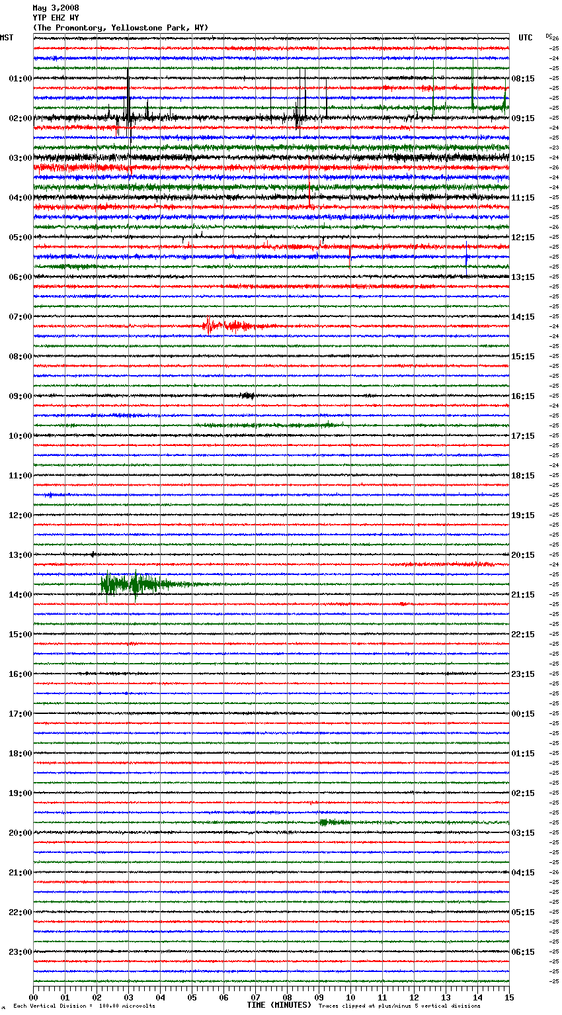This screenshot has width=562, height=1015.
Task: Click the "MST" axis header
Action: point(7,38)
